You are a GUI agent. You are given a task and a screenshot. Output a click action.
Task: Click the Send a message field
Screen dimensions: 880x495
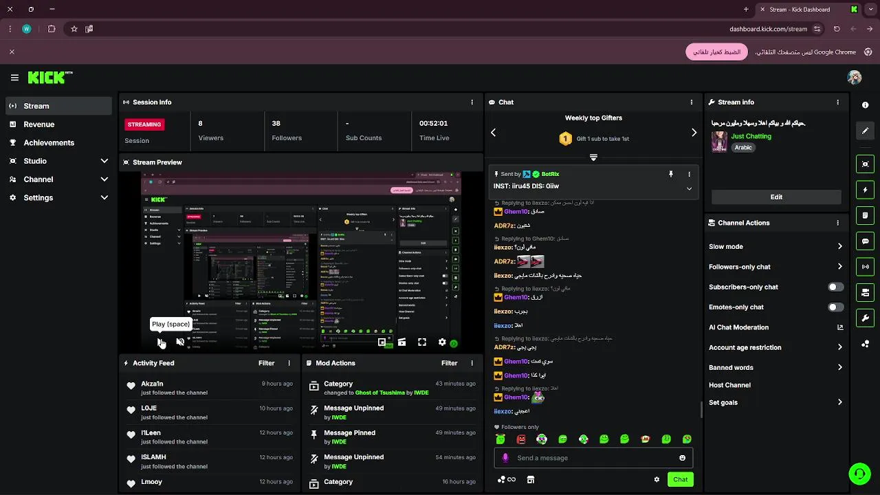593,458
